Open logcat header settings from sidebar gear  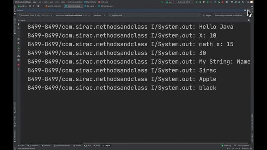pyautogui.click(x=18, y=52)
